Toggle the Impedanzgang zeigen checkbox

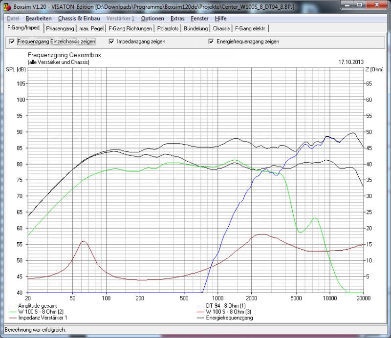click(112, 42)
